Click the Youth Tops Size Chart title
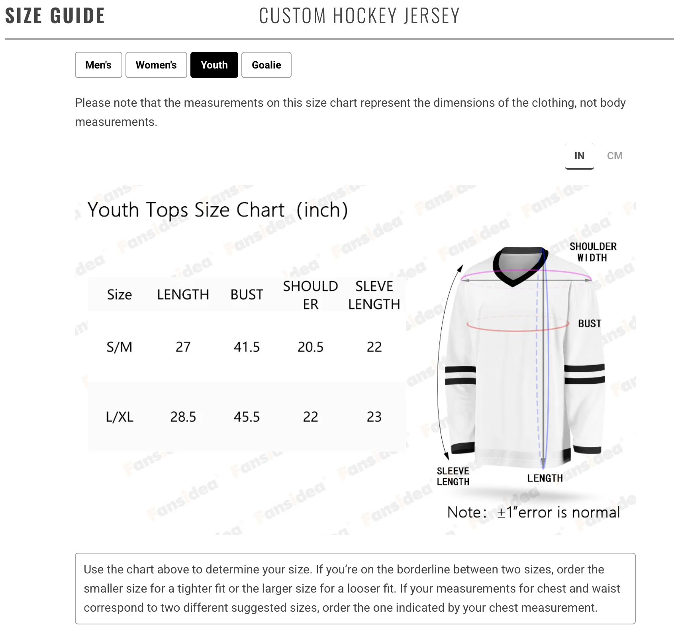This screenshot has width=674, height=626. click(217, 210)
